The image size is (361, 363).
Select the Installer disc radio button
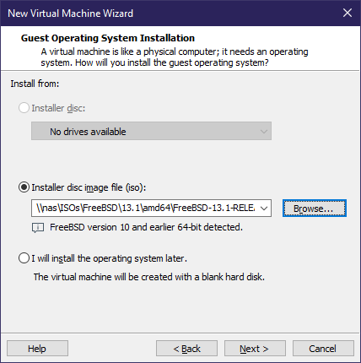point(24,108)
